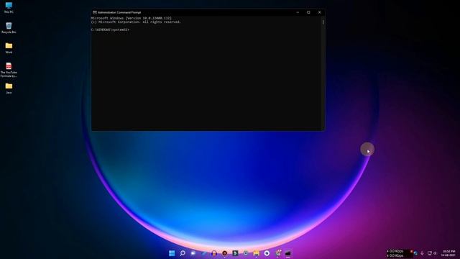Select the Java folder on the desktop
The height and width of the screenshot is (259, 460).
[9, 88]
